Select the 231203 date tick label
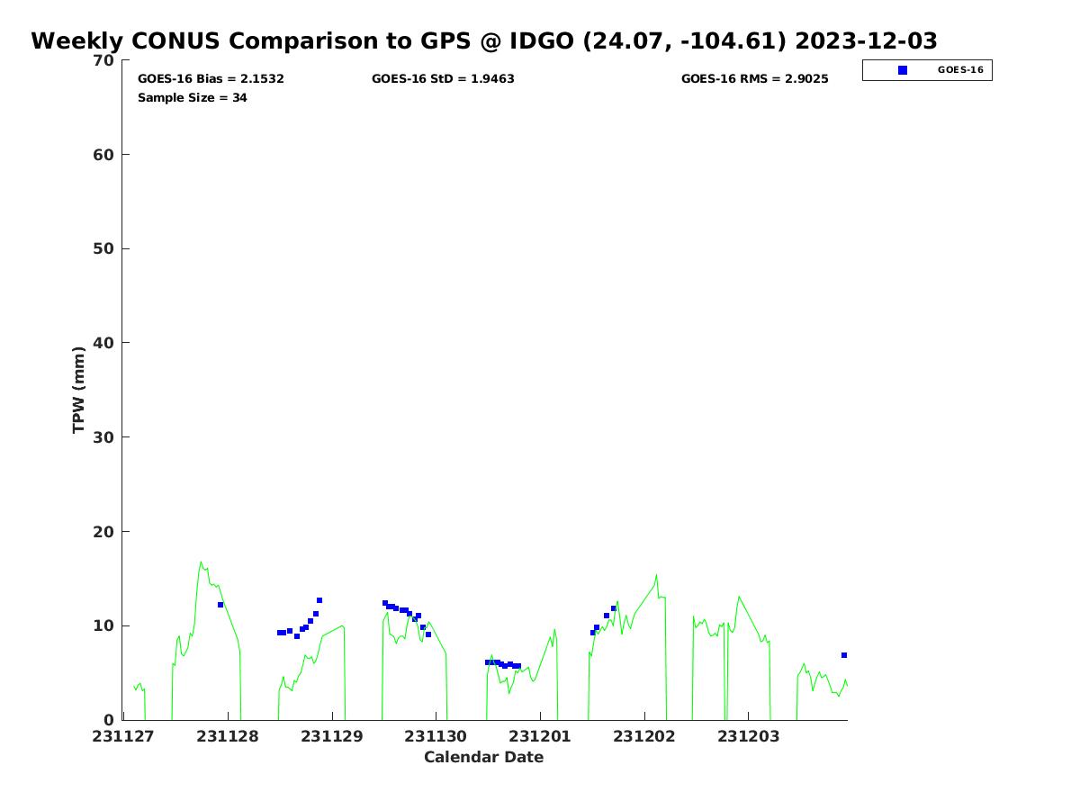This screenshot has width=1080, height=810. click(x=748, y=737)
